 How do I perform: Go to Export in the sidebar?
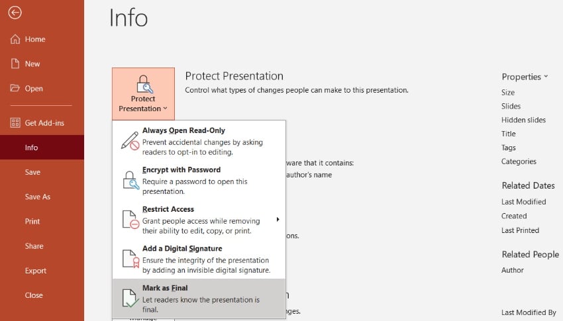[36, 271]
